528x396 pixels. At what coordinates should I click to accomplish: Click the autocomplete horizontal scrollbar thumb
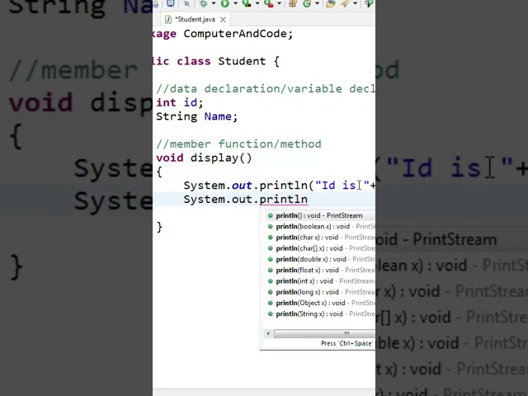(x=324, y=333)
